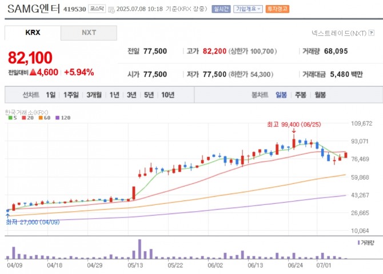The height and width of the screenshot is (274, 383).
Task: Switch to the KRX tab
Action: tap(33, 33)
